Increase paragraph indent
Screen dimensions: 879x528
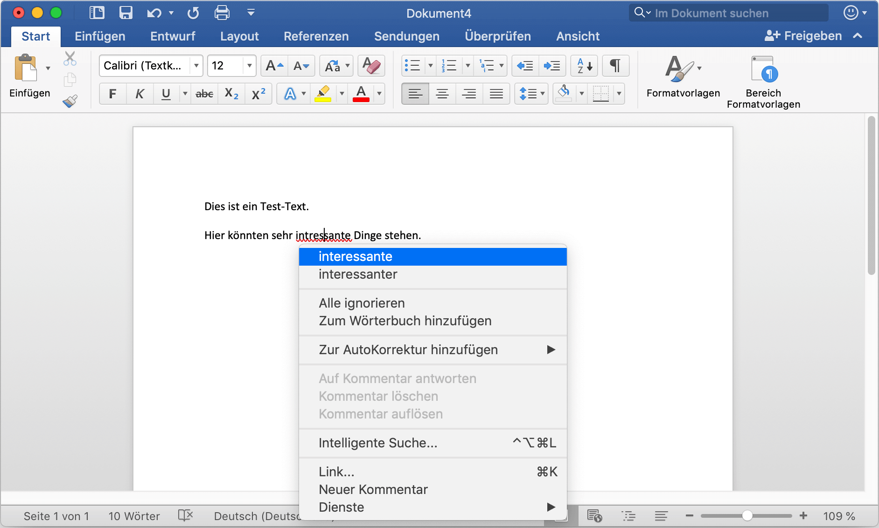552,66
